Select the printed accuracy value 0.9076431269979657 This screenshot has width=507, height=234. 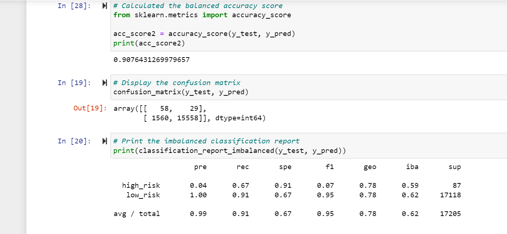coord(151,59)
